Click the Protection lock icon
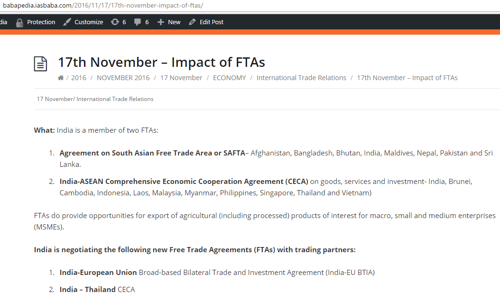 [x=19, y=23]
